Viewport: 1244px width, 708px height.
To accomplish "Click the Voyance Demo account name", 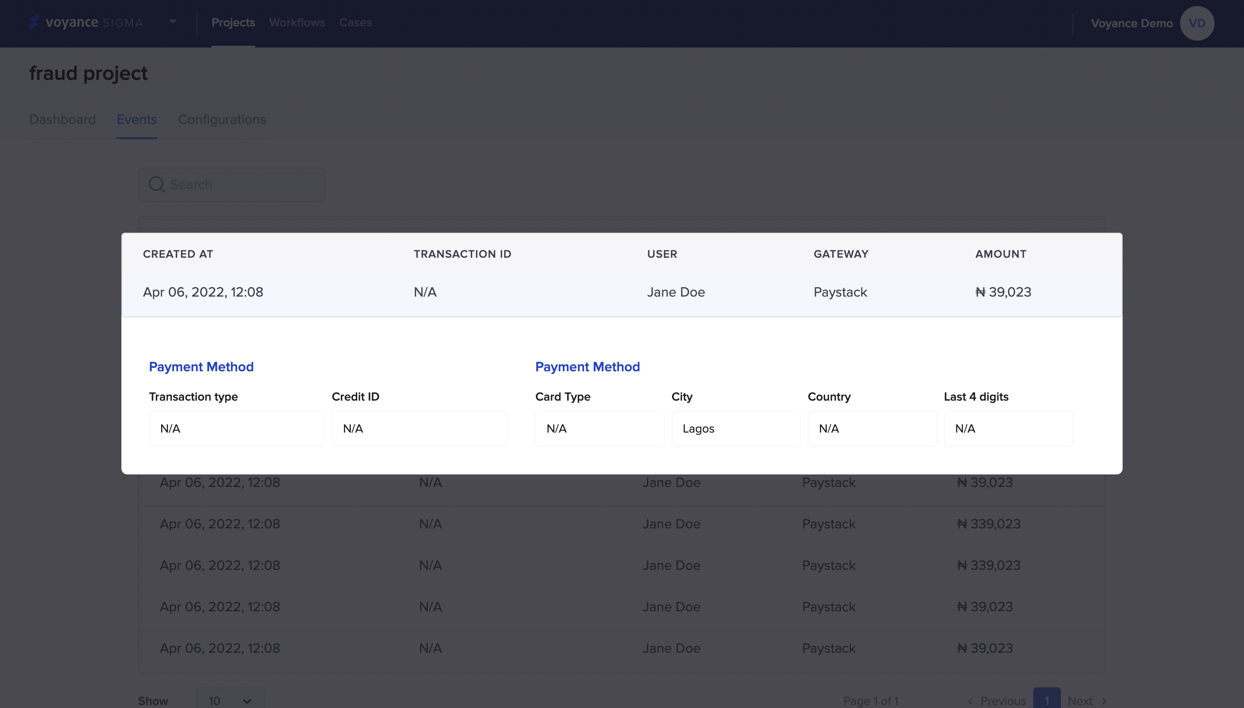I will click(1131, 23).
